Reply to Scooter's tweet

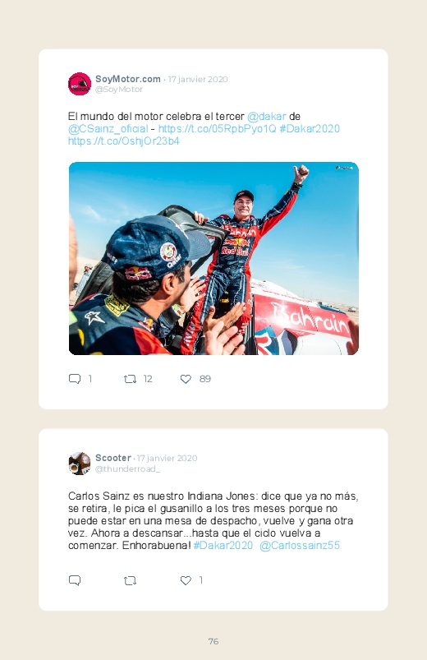[75, 580]
